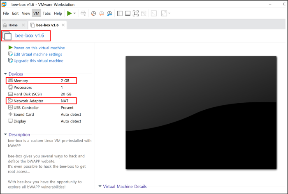Image resolution: width=288 pixels, height=194 pixels.
Task: Select the Sound Card device icon
Action: [x=10, y=114]
